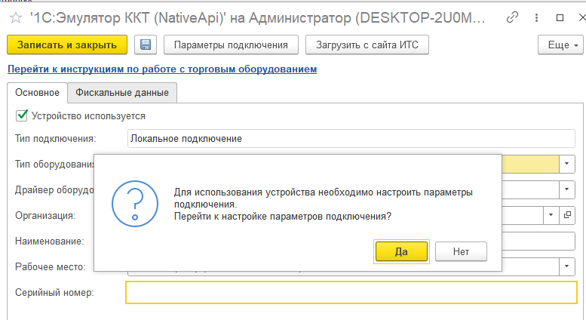Image resolution: width=586 pixels, height=320 pixels.
Task: Open trade equipment instructions link
Action: 161,69
